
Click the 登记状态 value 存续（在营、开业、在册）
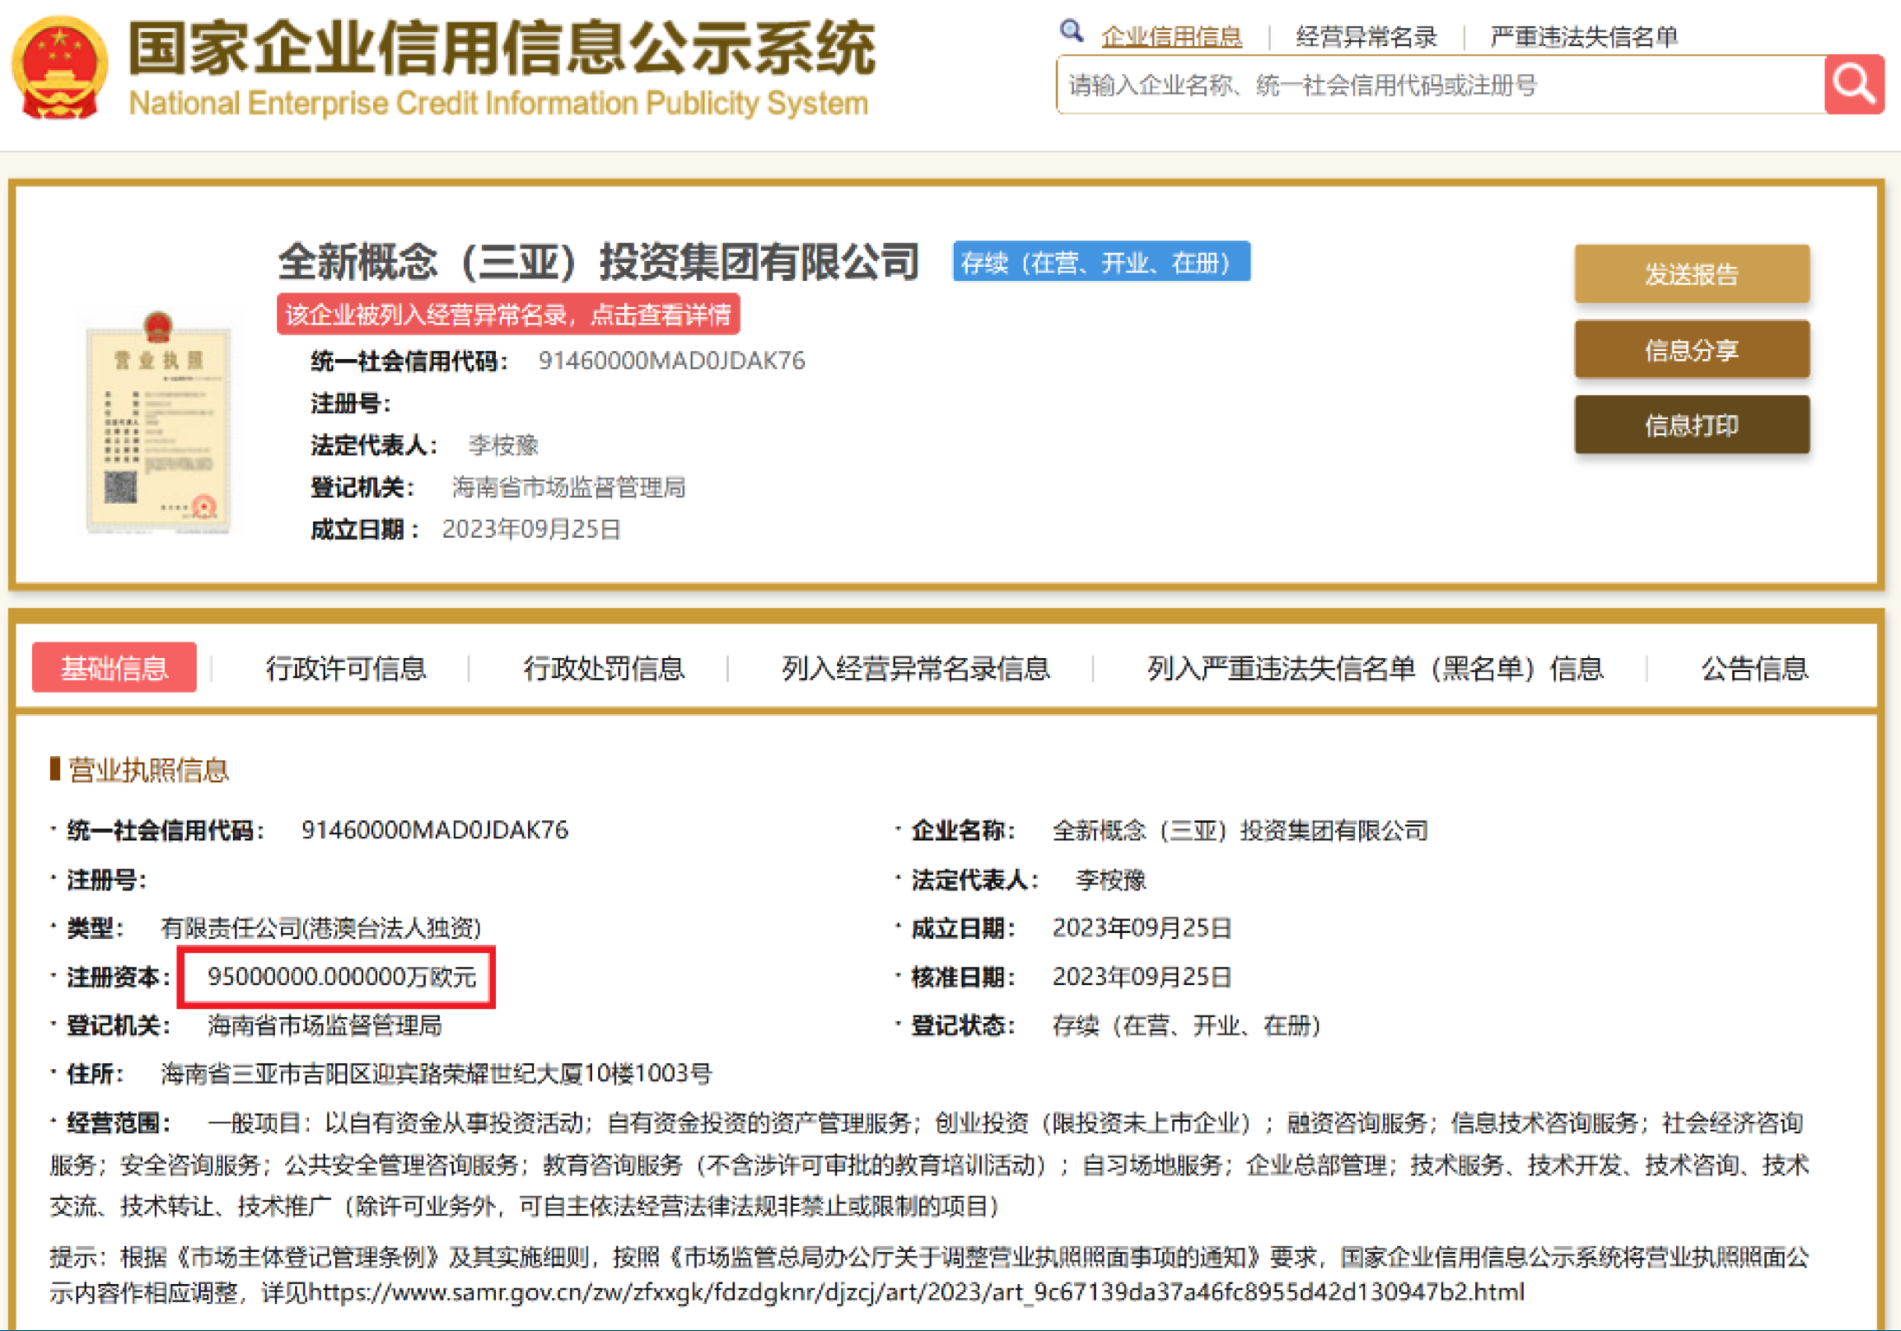pos(1186,1025)
